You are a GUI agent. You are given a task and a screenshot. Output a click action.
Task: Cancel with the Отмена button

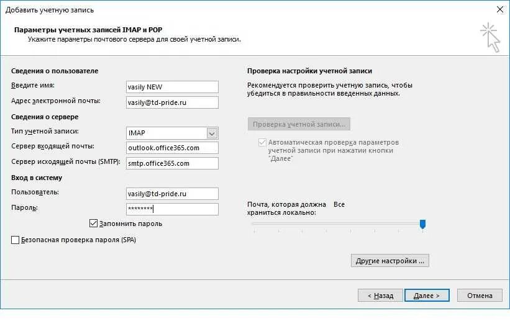point(479,296)
